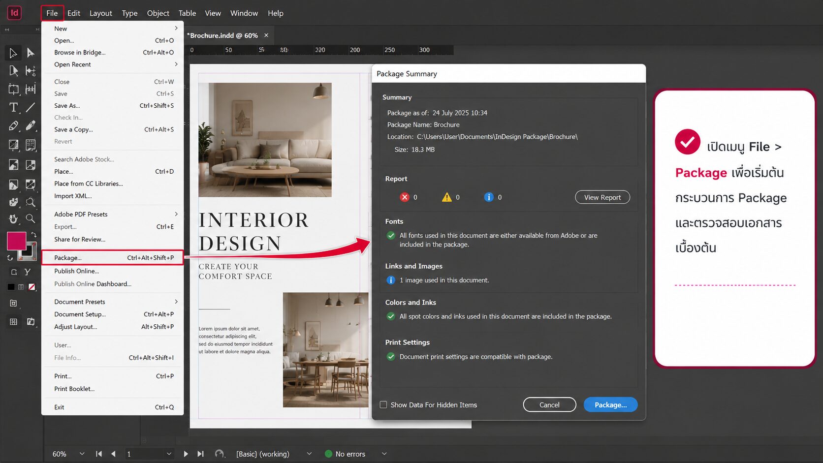Click the default fill and stroke icon
823x463 pixels.
pyautogui.click(x=10, y=258)
